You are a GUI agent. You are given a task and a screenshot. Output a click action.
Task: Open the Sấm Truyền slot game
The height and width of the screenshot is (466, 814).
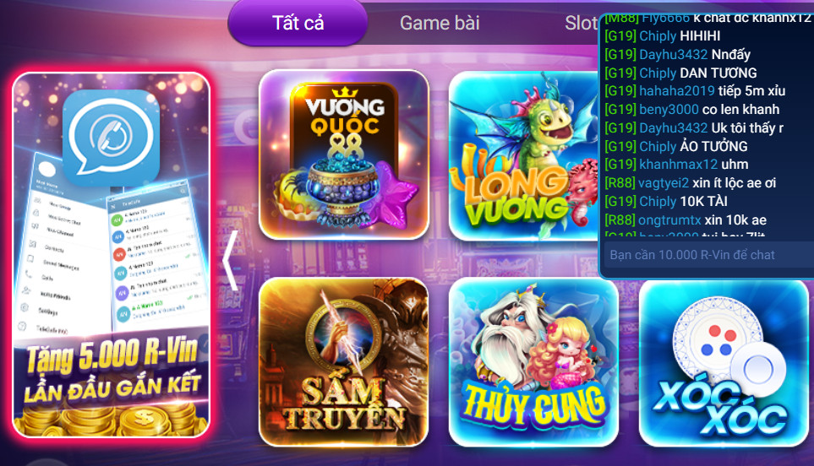click(344, 362)
